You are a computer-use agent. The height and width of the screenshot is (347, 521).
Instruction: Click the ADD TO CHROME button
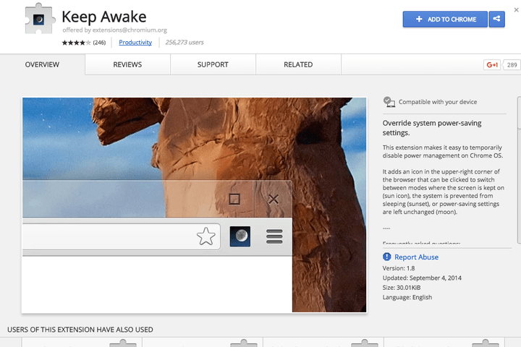pos(445,20)
